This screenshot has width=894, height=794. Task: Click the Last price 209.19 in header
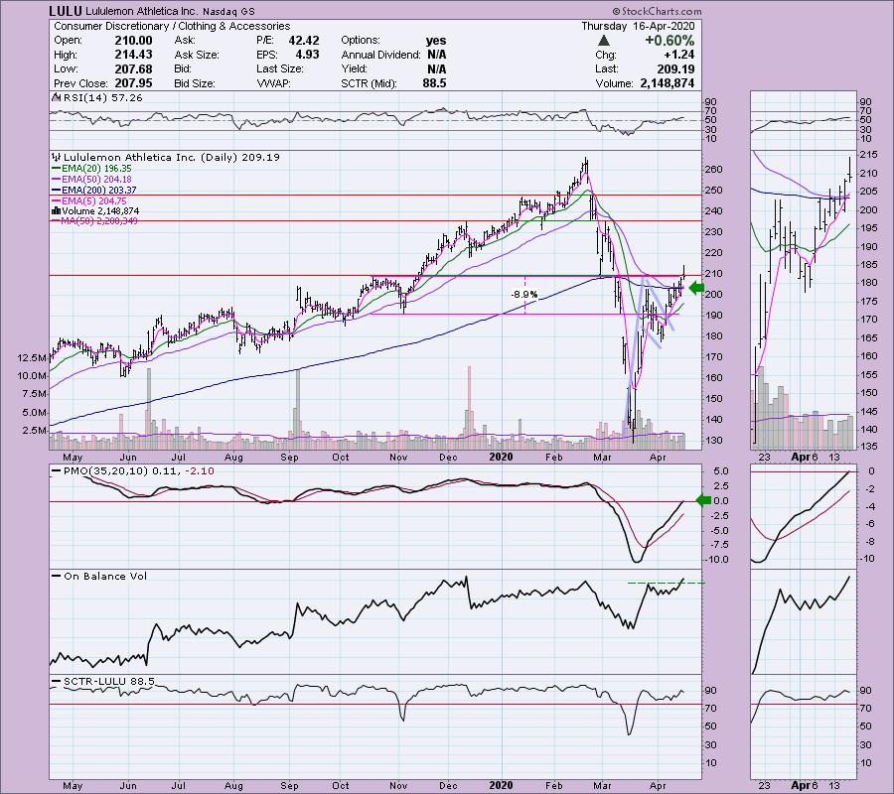pyautogui.click(x=675, y=68)
